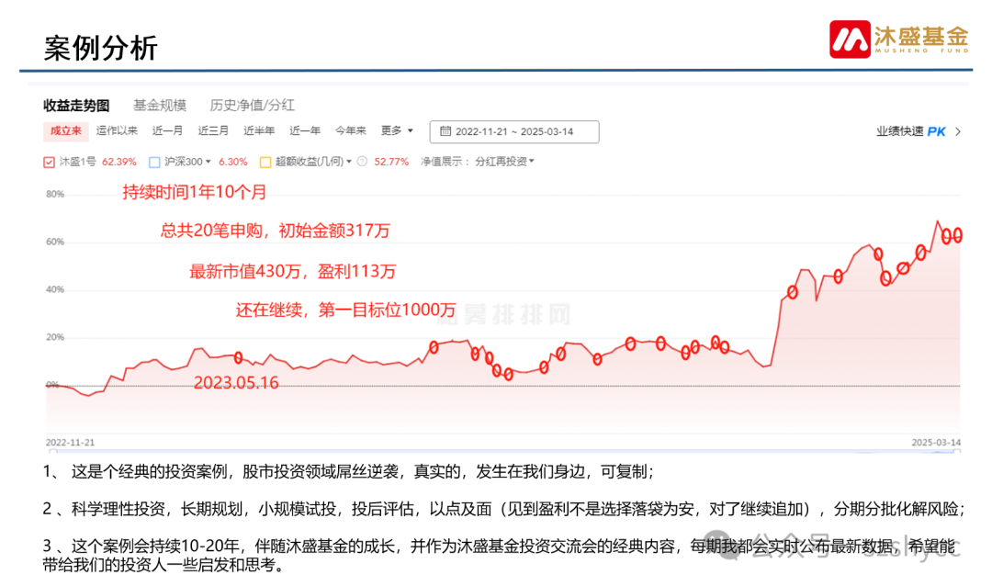Click the 今年来 period button
992x586 pixels.
tap(350, 131)
